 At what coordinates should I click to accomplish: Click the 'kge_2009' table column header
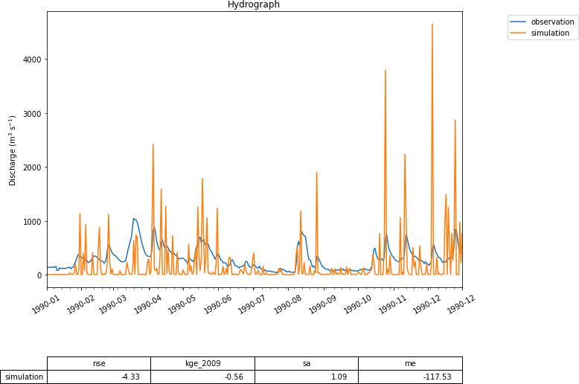coord(202,363)
